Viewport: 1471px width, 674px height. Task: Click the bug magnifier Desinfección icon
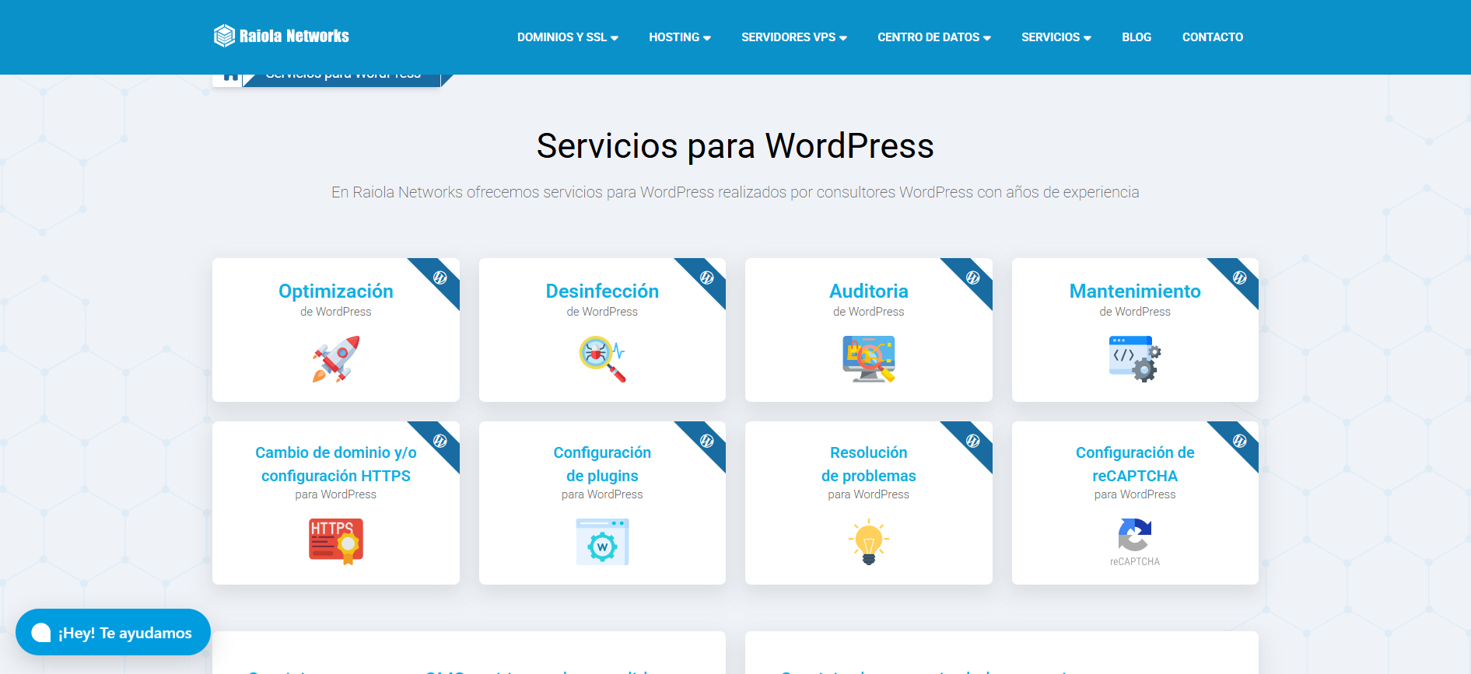click(602, 359)
